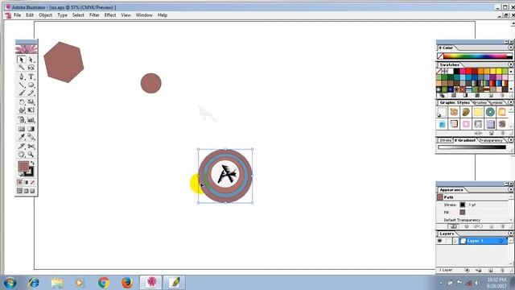
Task: Click the gradient preview bar
Action: tap(472, 147)
